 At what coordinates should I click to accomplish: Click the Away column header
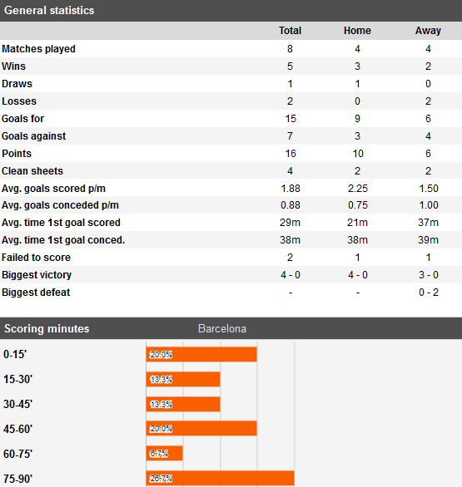point(428,31)
